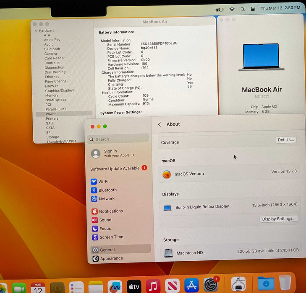Open Freeform from the Dock
The height and width of the screenshot is (293, 306).
[x=115, y=287]
